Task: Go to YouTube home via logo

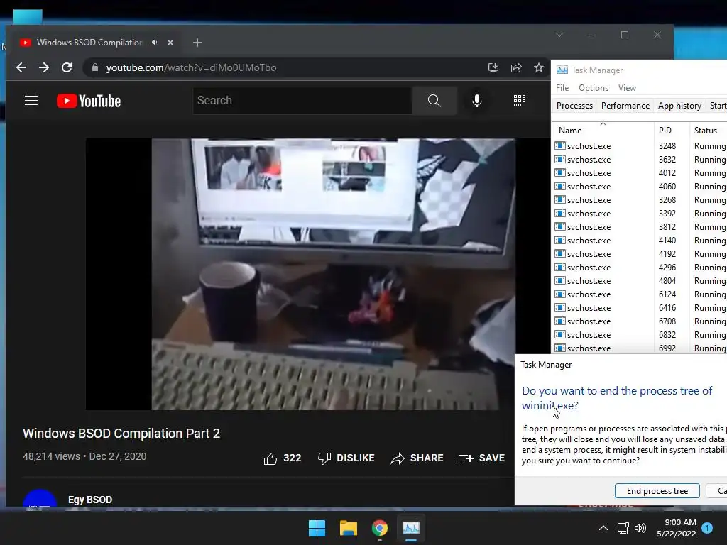Action: coord(89,101)
